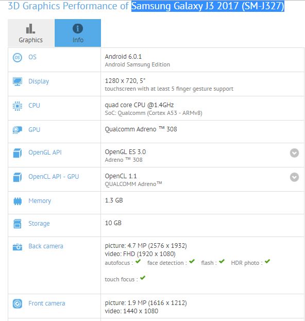The width and height of the screenshot is (305, 321).
Task: Click the OpenCL API - GPU cube icon
Action: tap(18, 177)
